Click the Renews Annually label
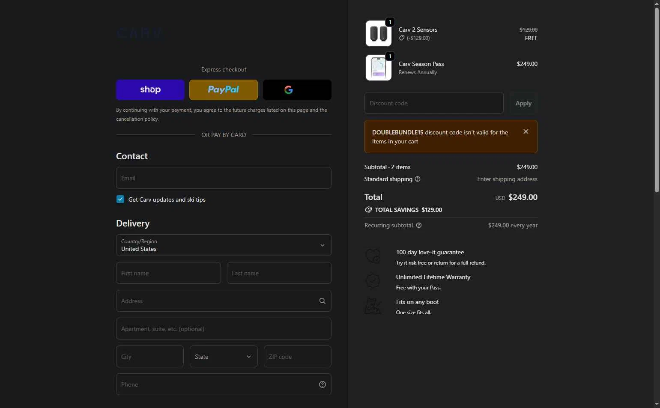This screenshot has height=408, width=660. click(418, 72)
